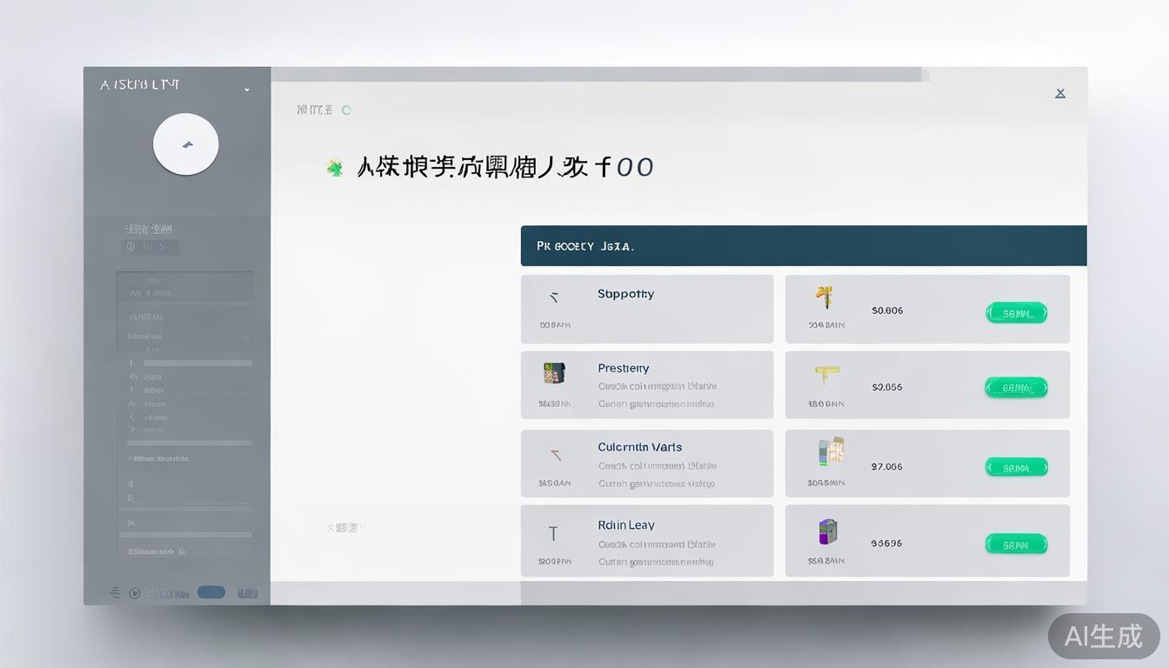
Task: Click the T icon in Rdiin Leay row
Action: [x=552, y=533]
